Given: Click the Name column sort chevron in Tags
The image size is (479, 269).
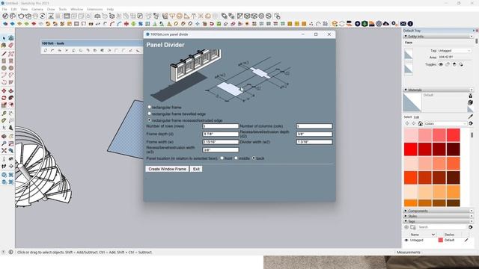Looking at the screenshot, I should 433,235.
